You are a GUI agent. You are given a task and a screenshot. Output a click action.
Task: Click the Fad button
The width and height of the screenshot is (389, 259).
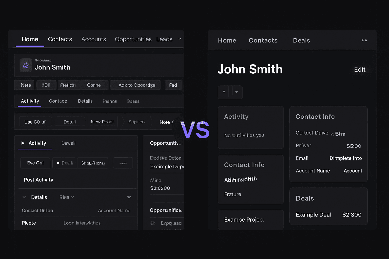click(173, 85)
